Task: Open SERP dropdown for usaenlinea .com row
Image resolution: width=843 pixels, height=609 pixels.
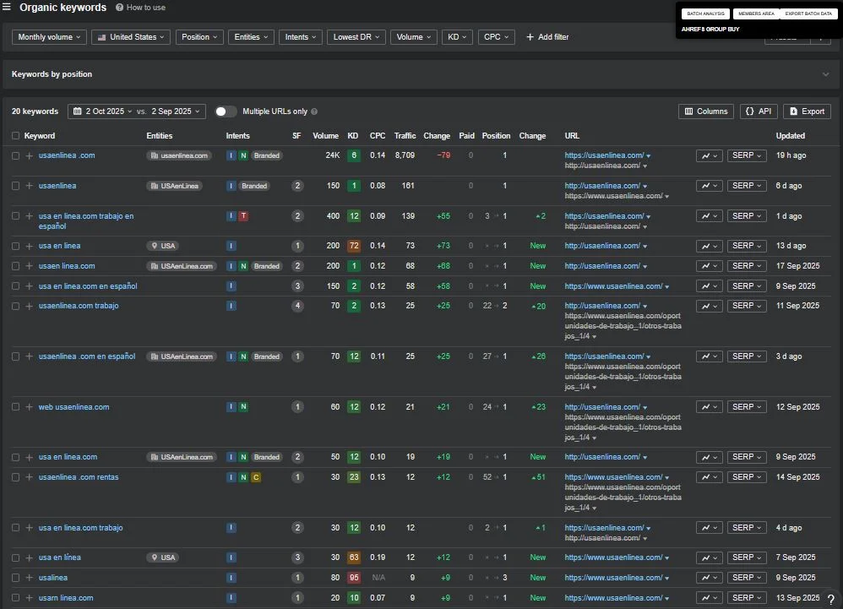Action: coord(747,155)
